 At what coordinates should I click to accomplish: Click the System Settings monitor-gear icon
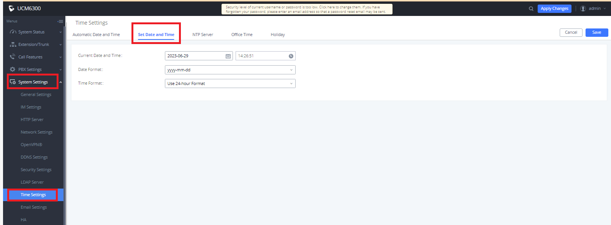pos(13,82)
